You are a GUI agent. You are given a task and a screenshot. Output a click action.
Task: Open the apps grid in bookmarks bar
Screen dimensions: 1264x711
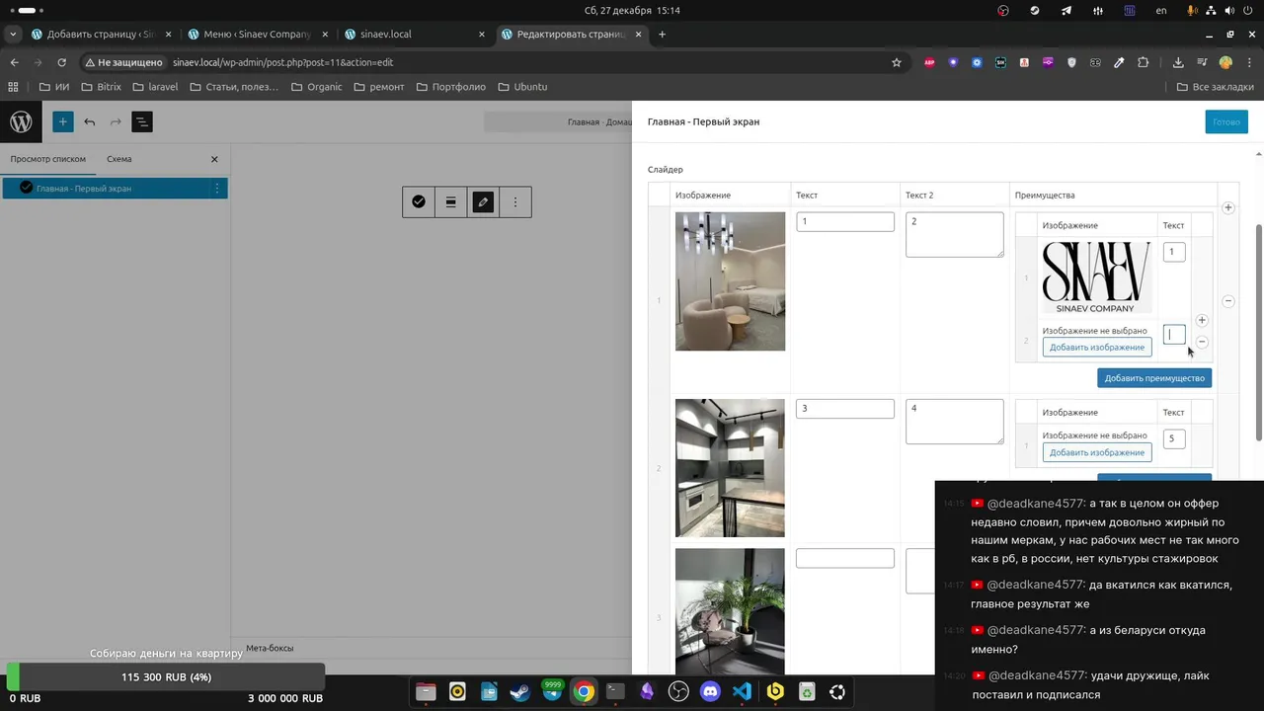click(14, 87)
